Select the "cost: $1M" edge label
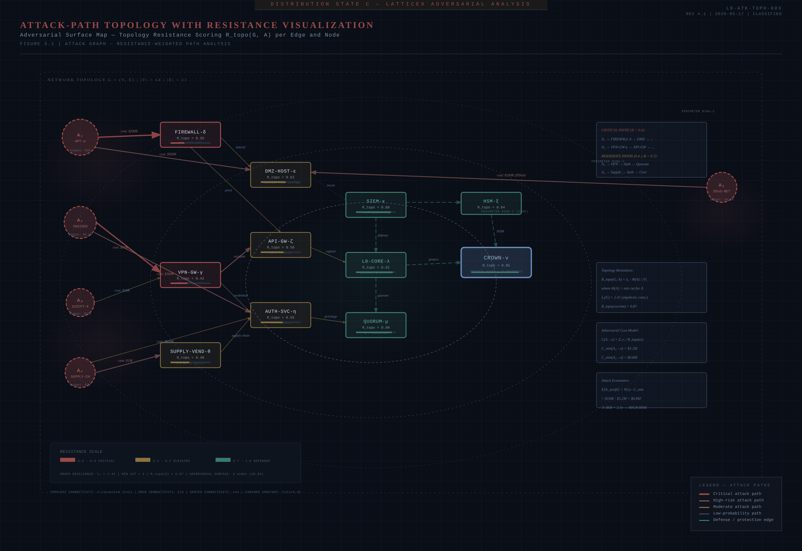This screenshot has height=551, width=802. tap(125, 361)
